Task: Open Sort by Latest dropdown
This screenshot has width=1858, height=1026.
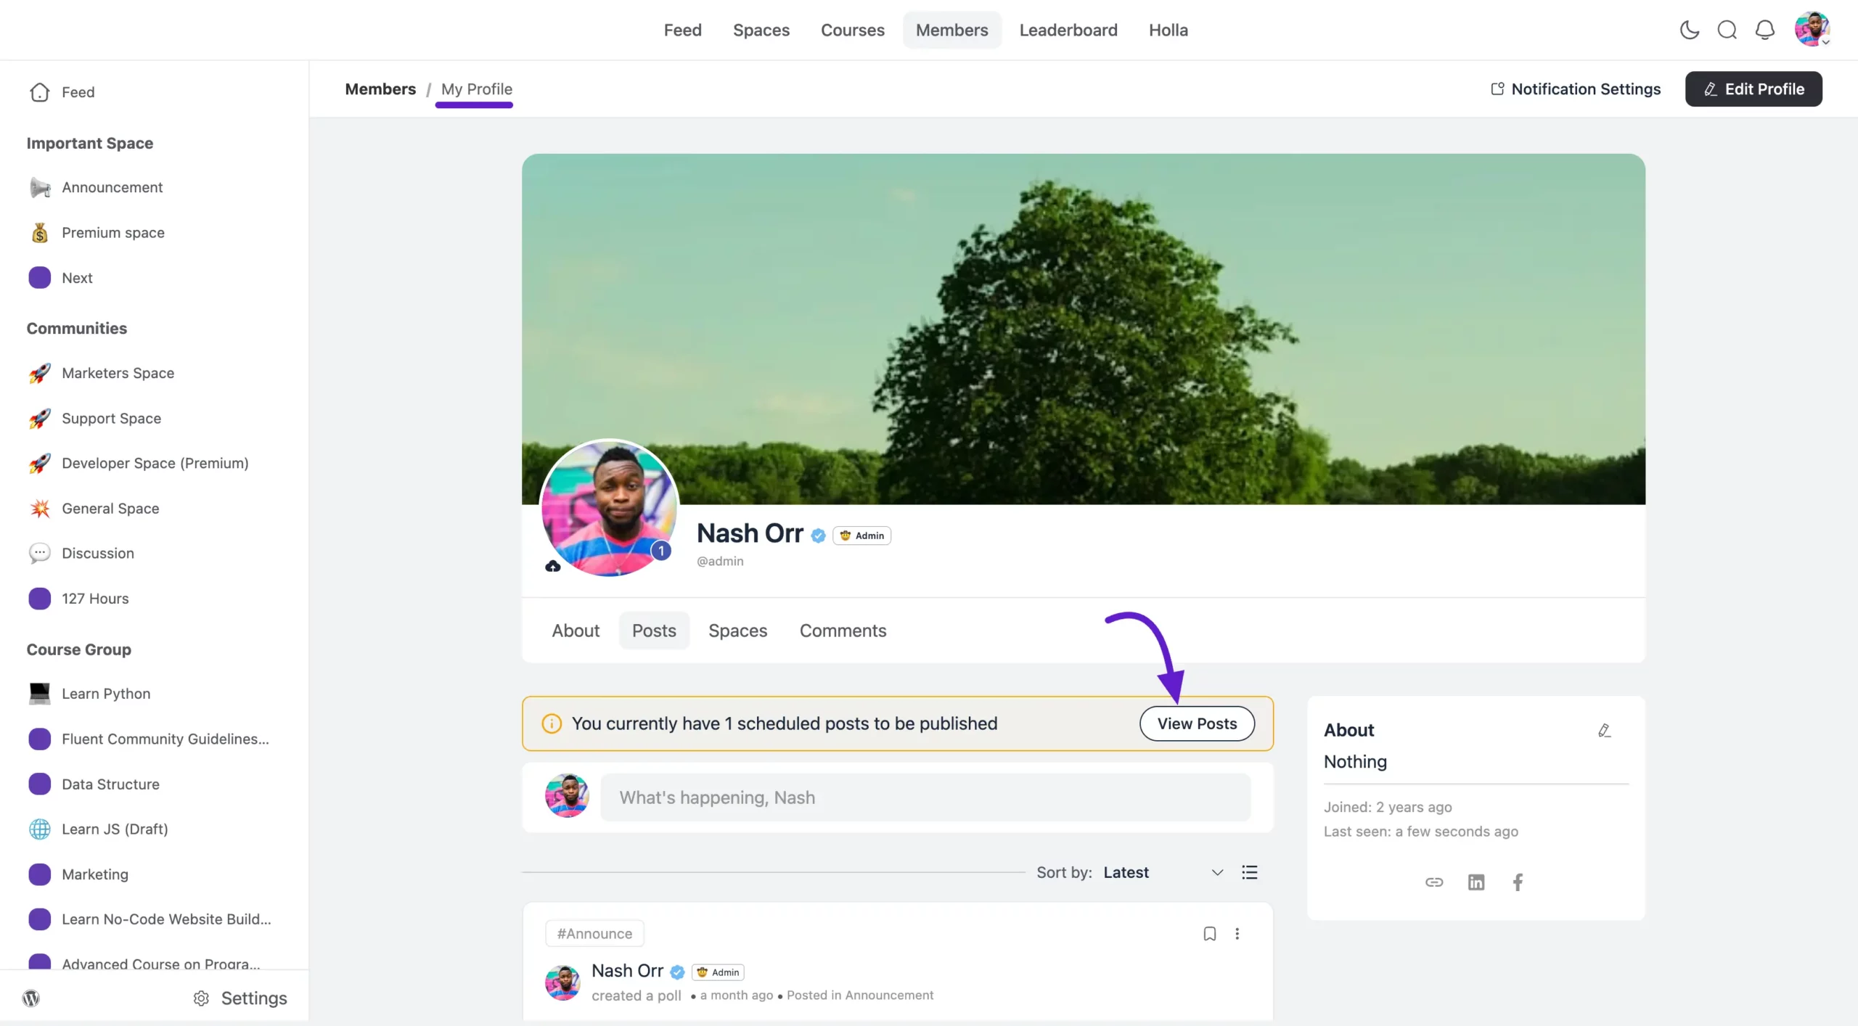Action: [1163, 872]
